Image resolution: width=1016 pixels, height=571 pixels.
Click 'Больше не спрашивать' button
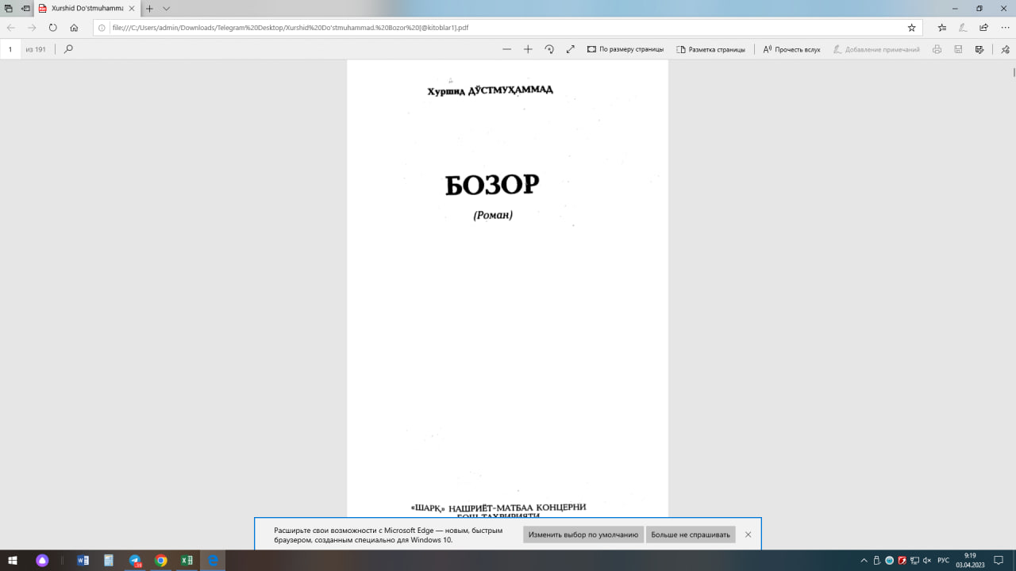(x=691, y=535)
